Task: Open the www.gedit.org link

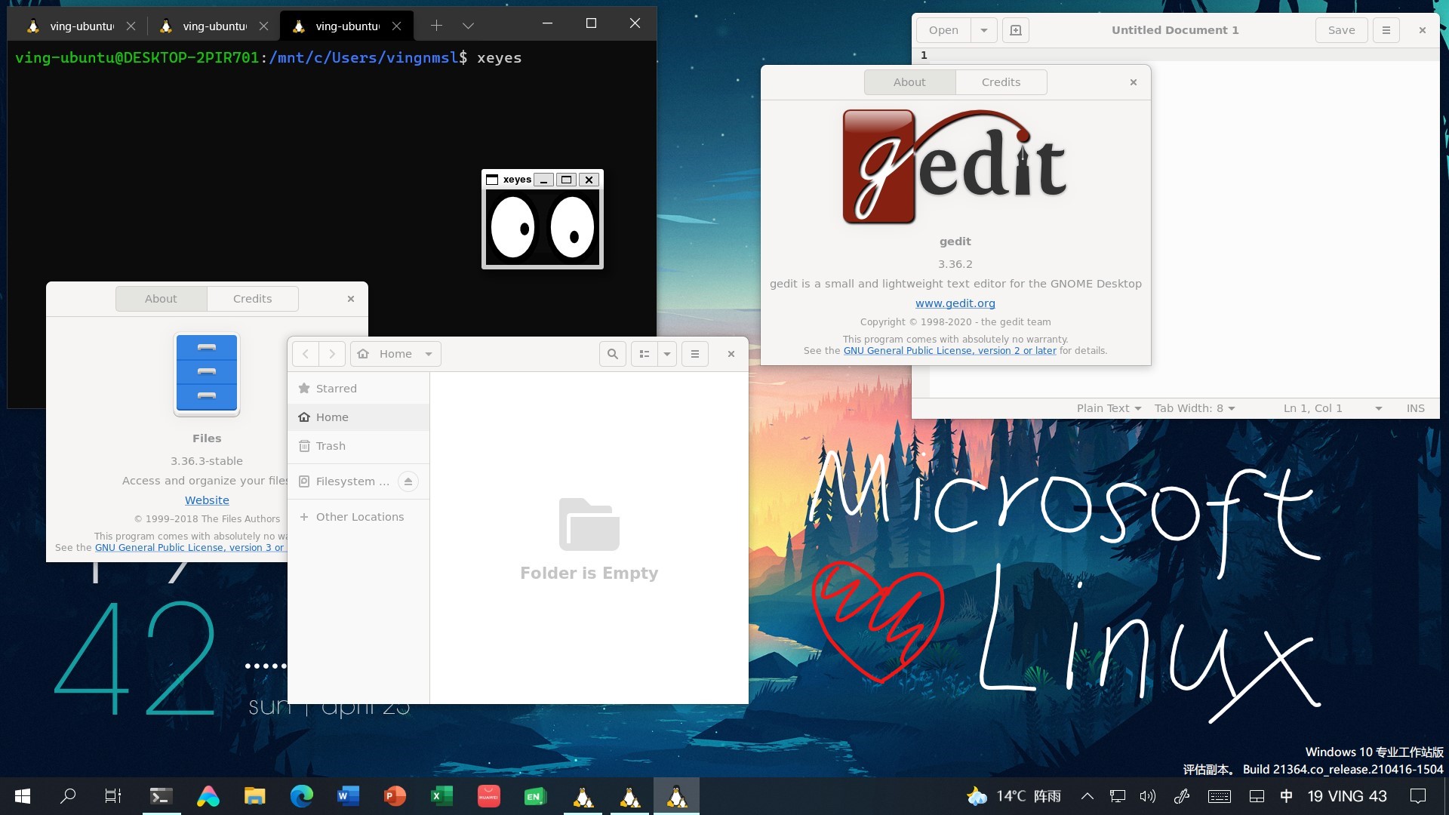Action: [955, 303]
